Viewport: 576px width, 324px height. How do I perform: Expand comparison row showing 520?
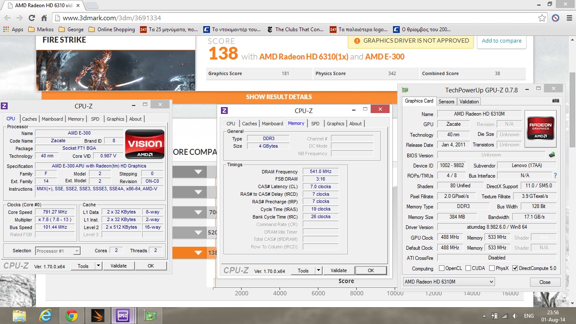coord(199,232)
